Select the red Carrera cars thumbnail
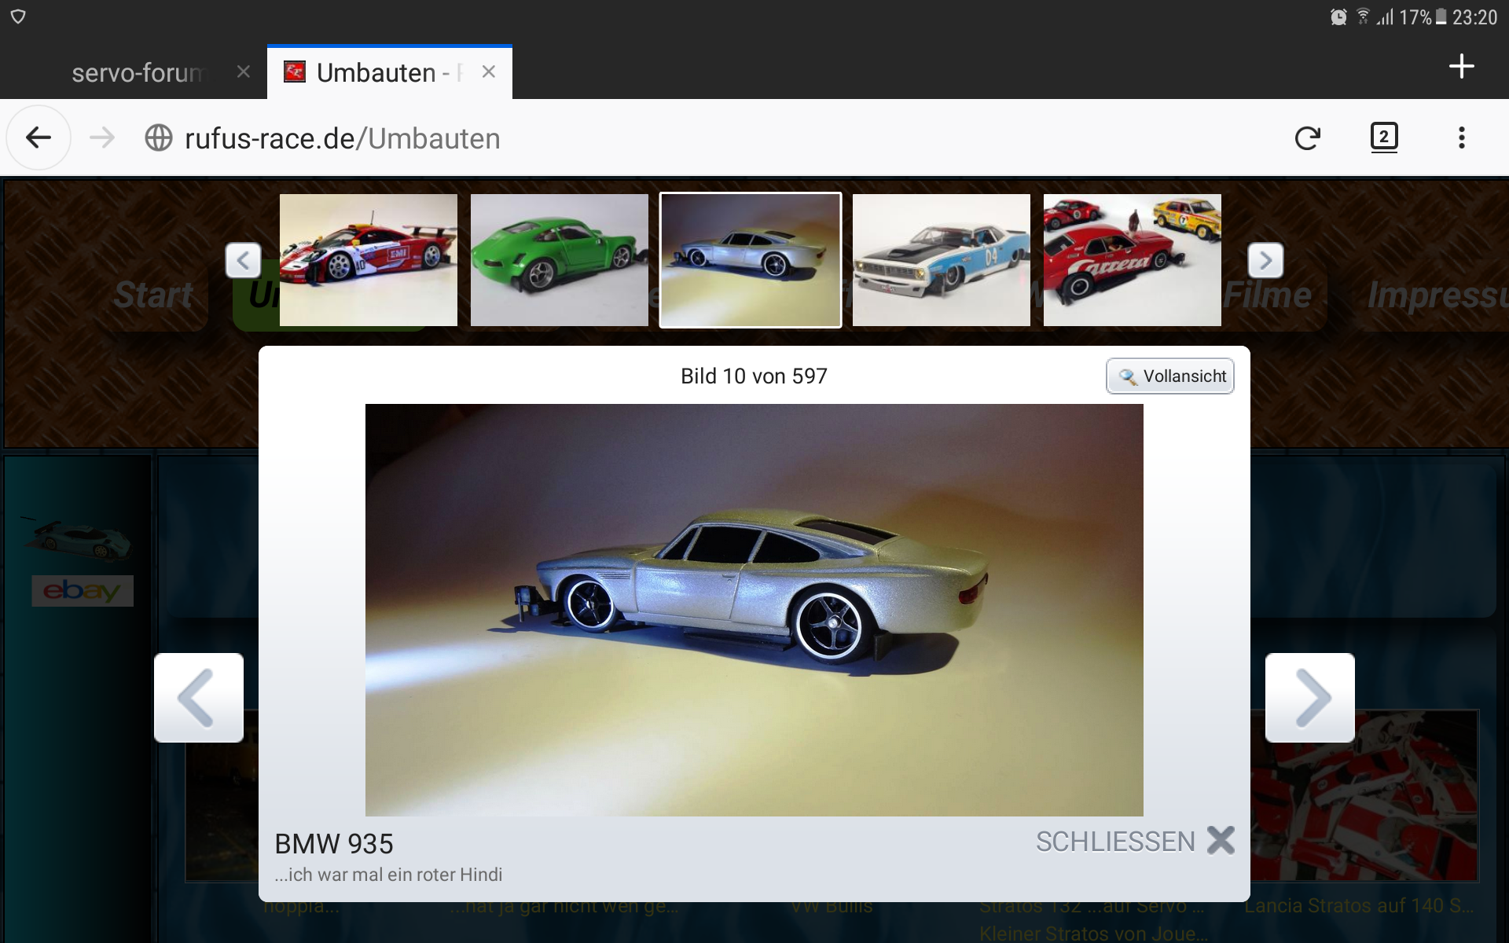This screenshot has height=943, width=1509. 1132,260
